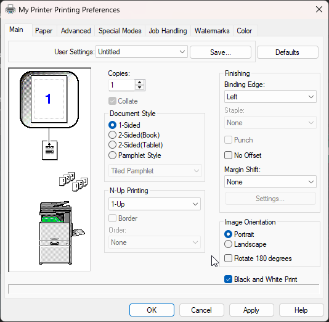The image size is (329, 322).
Task: Open the Staple dropdown
Action: 270,123
